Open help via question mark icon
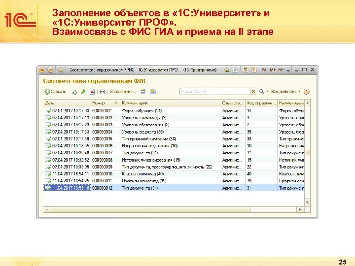 306,92
